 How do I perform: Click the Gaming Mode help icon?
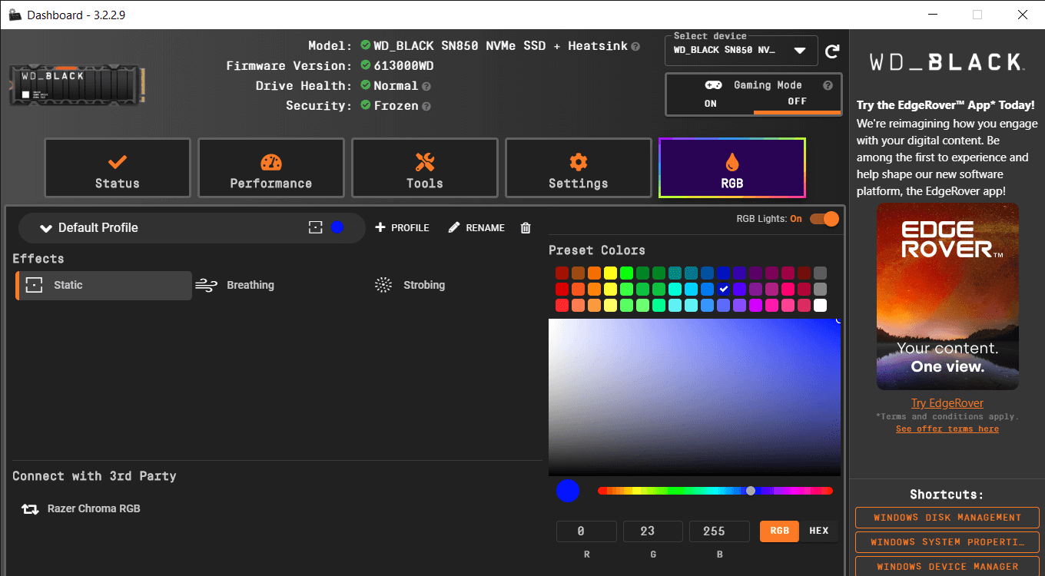point(828,86)
